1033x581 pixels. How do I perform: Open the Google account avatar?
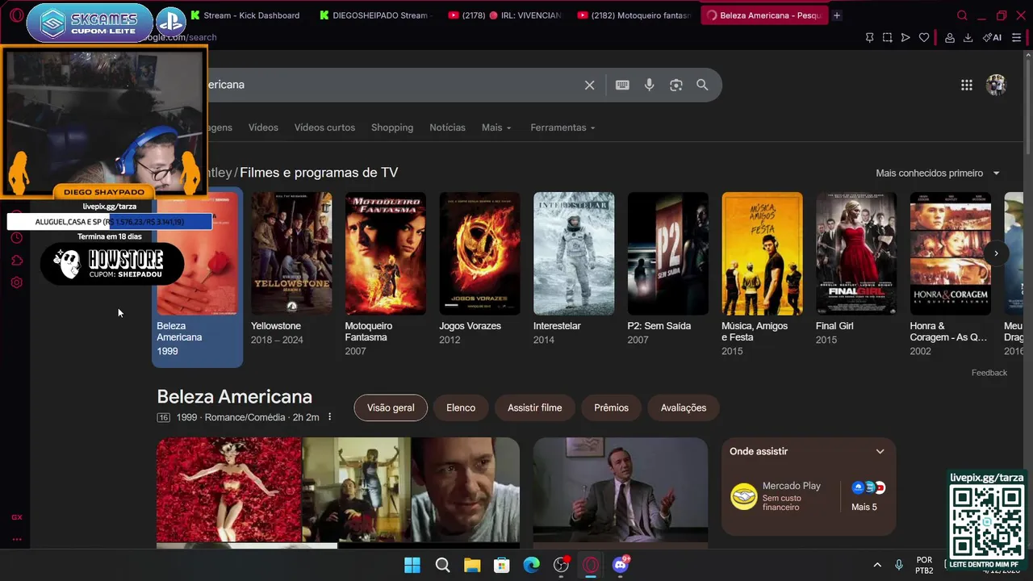[x=997, y=85]
